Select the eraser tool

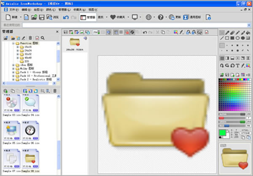232,33
